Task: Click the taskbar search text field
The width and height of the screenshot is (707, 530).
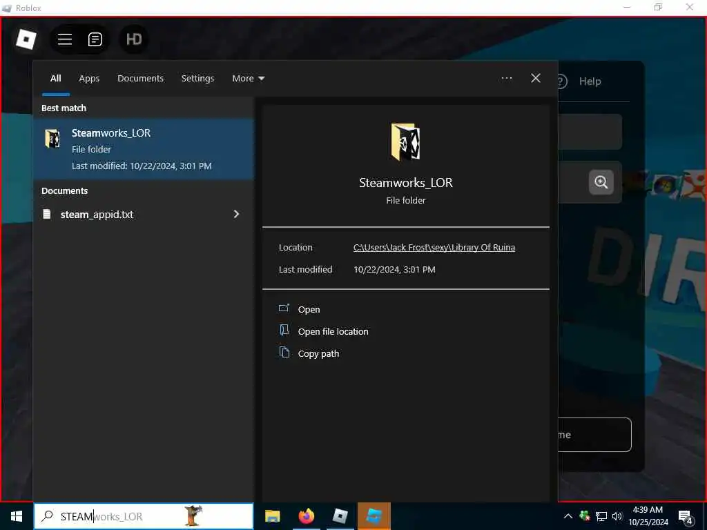Action: tap(144, 516)
